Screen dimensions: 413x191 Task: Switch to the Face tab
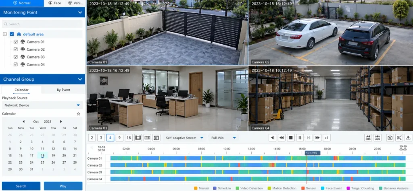54,3
